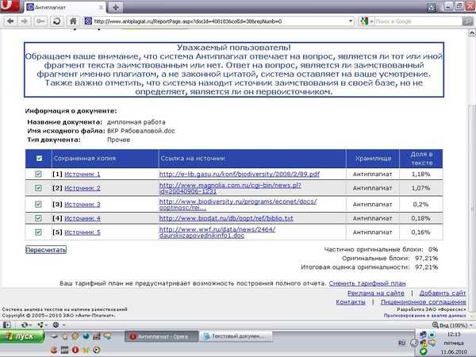The image size is (476, 357).
Task: Go back with the Back arrow
Action: pos(10,21)
